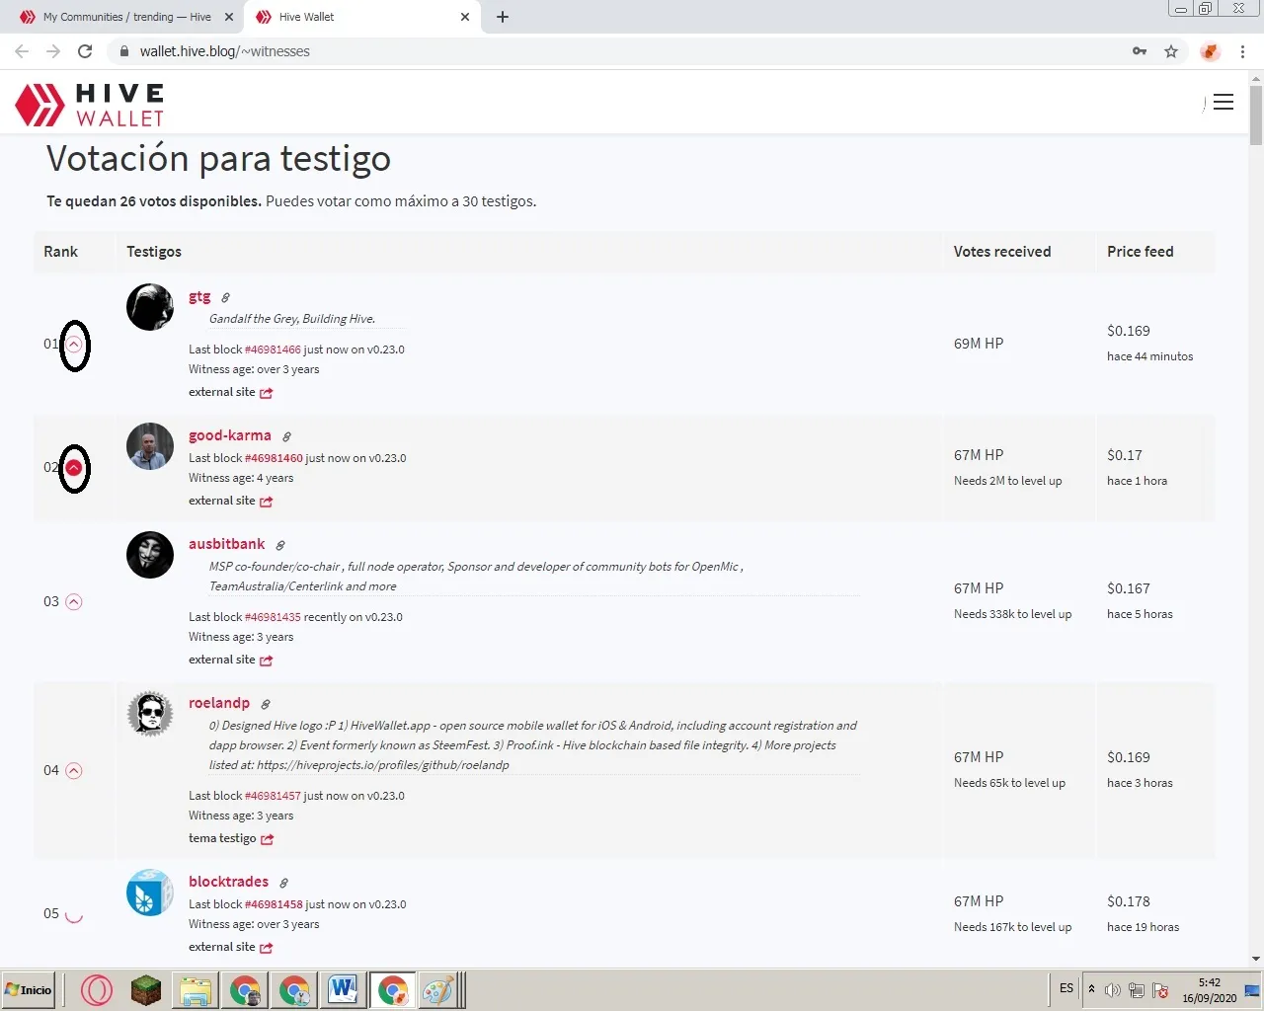Open ausbitbank's avatar image
Image resolution: width=1264 pixels, height=1011 pixels.
point(150,555)
